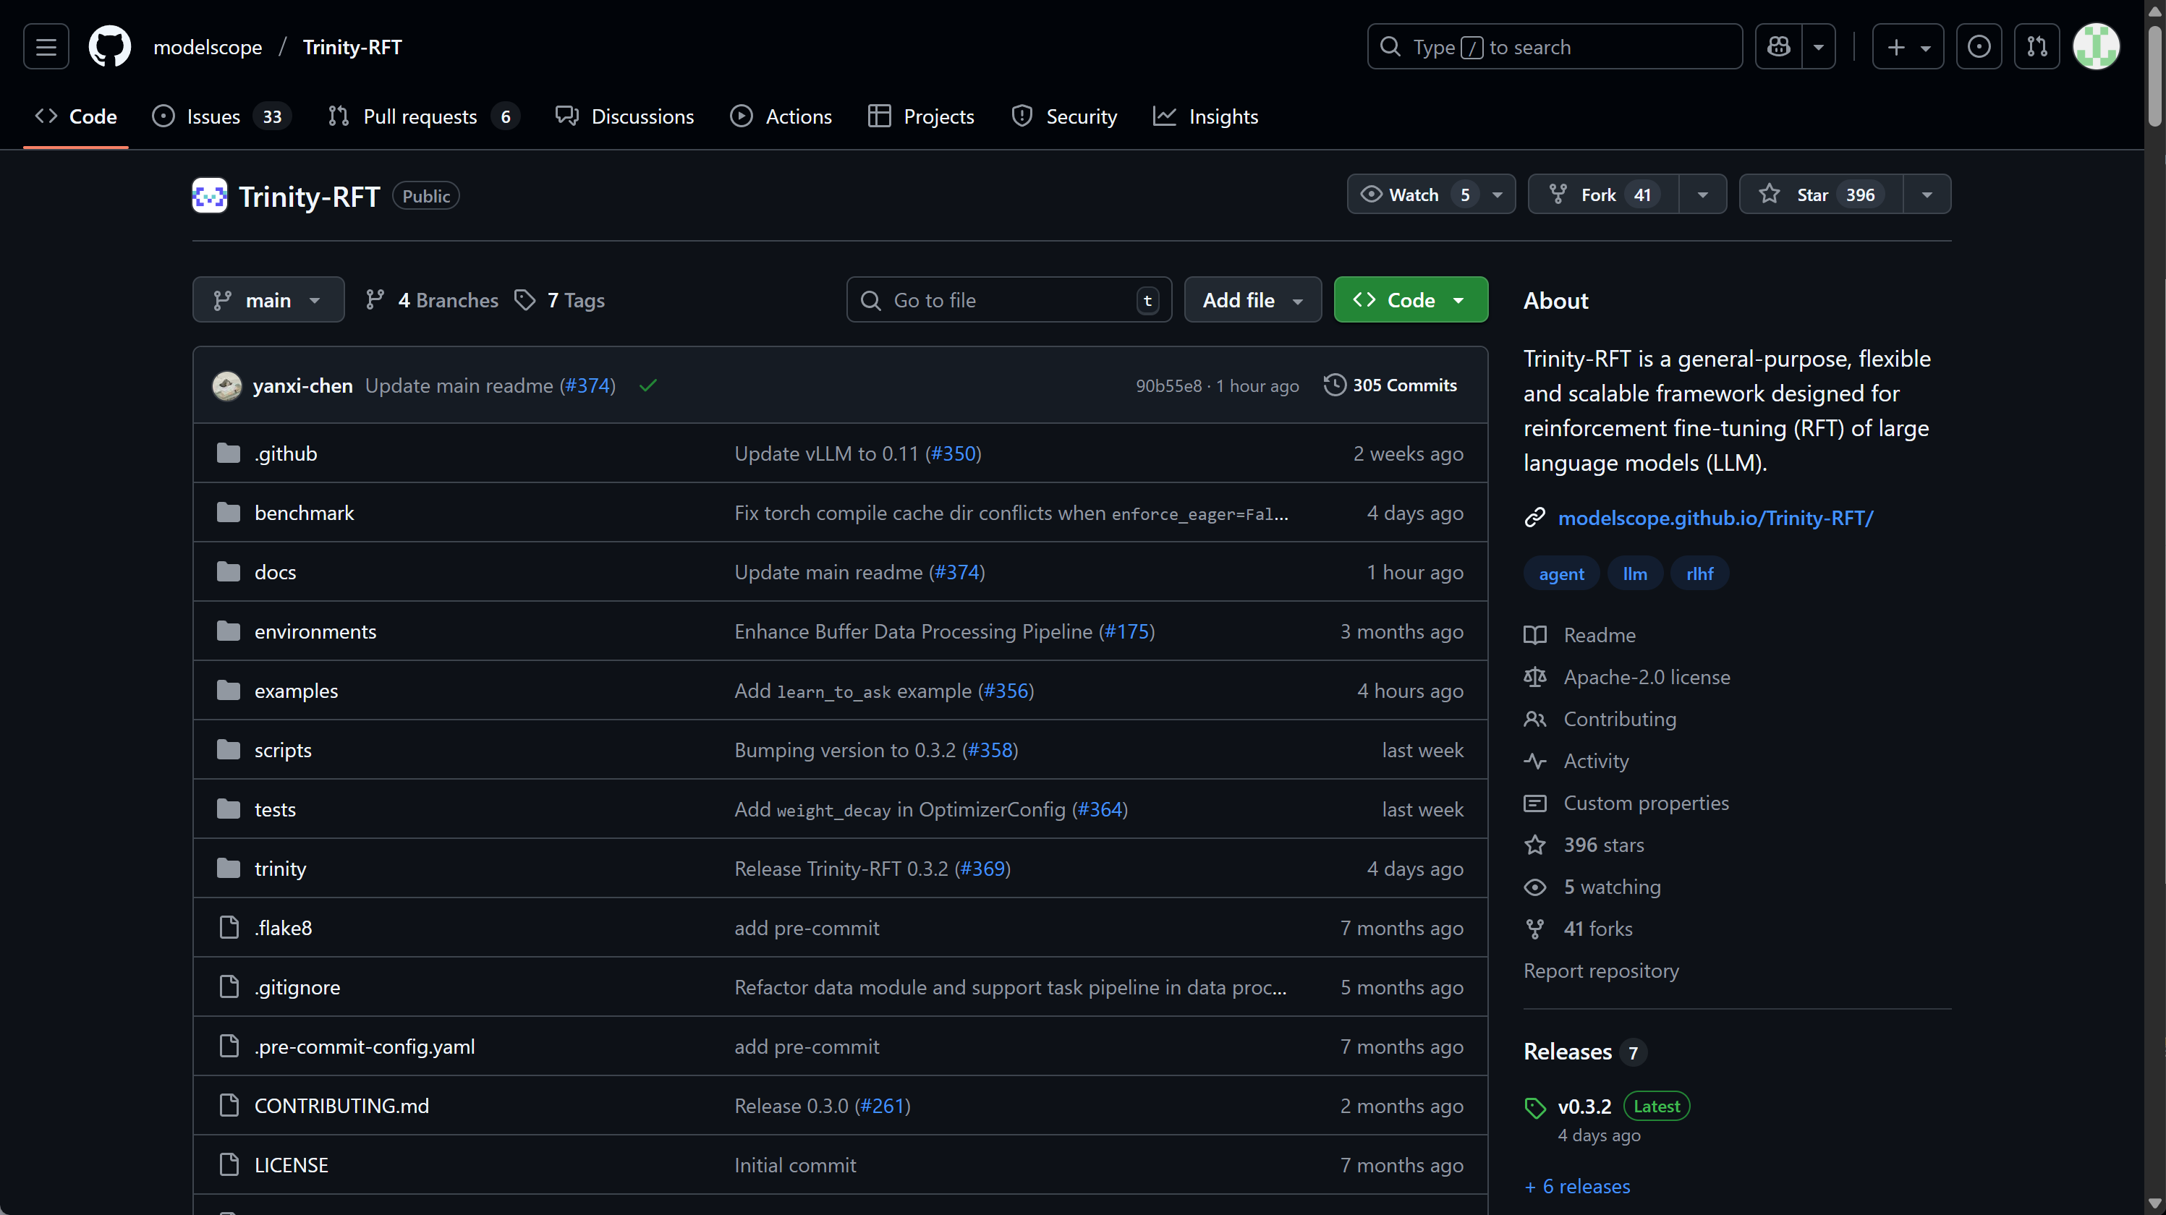Click the Watch button
2166x1215 pixels.
1431,195
